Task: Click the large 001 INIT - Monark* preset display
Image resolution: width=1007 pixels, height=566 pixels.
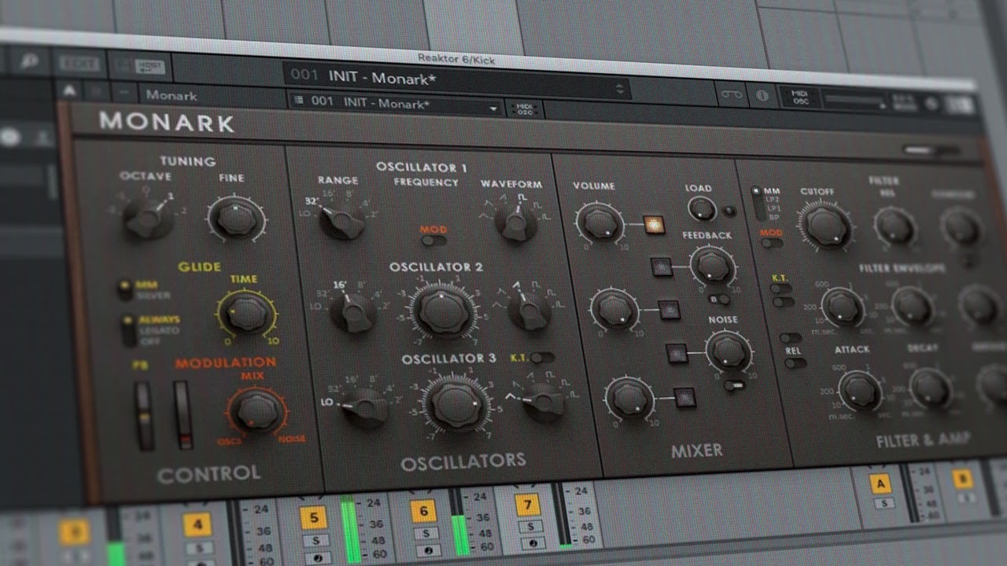Action: pos(456,79)
